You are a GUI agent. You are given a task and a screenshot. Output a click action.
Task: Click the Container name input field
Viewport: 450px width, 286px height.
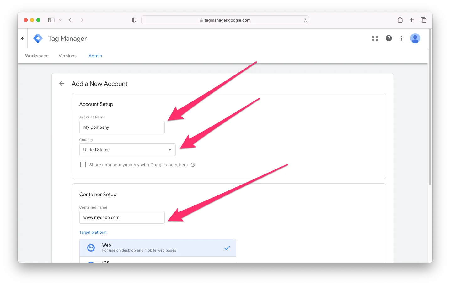122,217
